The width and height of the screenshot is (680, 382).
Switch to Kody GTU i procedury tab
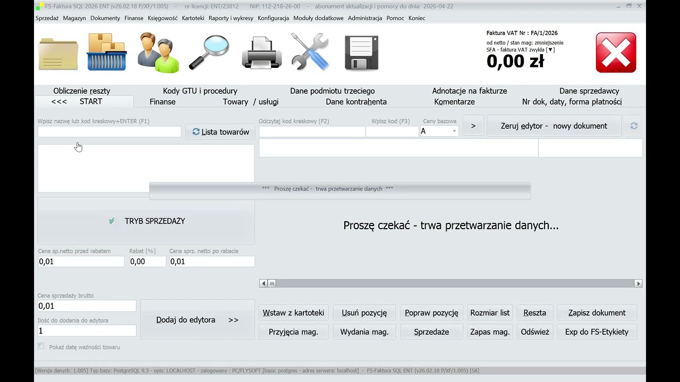point(200,91)
